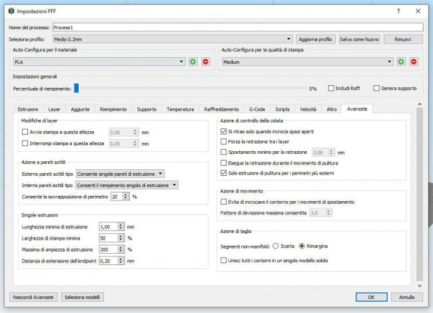Image resolution: width=433 pixels, height=313 pixels.
Task: Click the Percentuale di riempimento slider handle
Action: (77, 88)
